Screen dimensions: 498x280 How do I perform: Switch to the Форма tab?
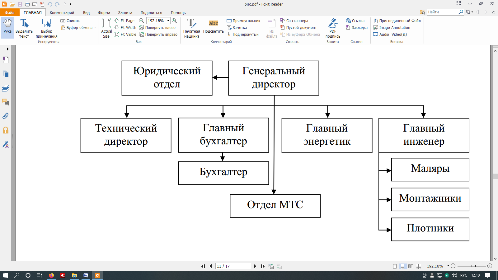(x=104, y=12)
